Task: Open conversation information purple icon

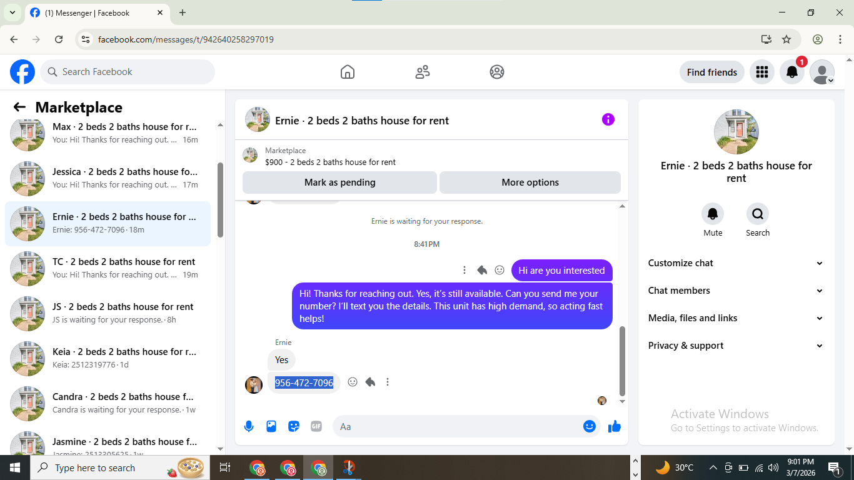Action: pyautogui.click(x=608, y=119)
